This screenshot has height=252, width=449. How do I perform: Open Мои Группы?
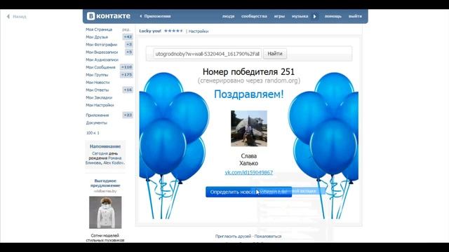pyautogui.click(x=97, y=75)
